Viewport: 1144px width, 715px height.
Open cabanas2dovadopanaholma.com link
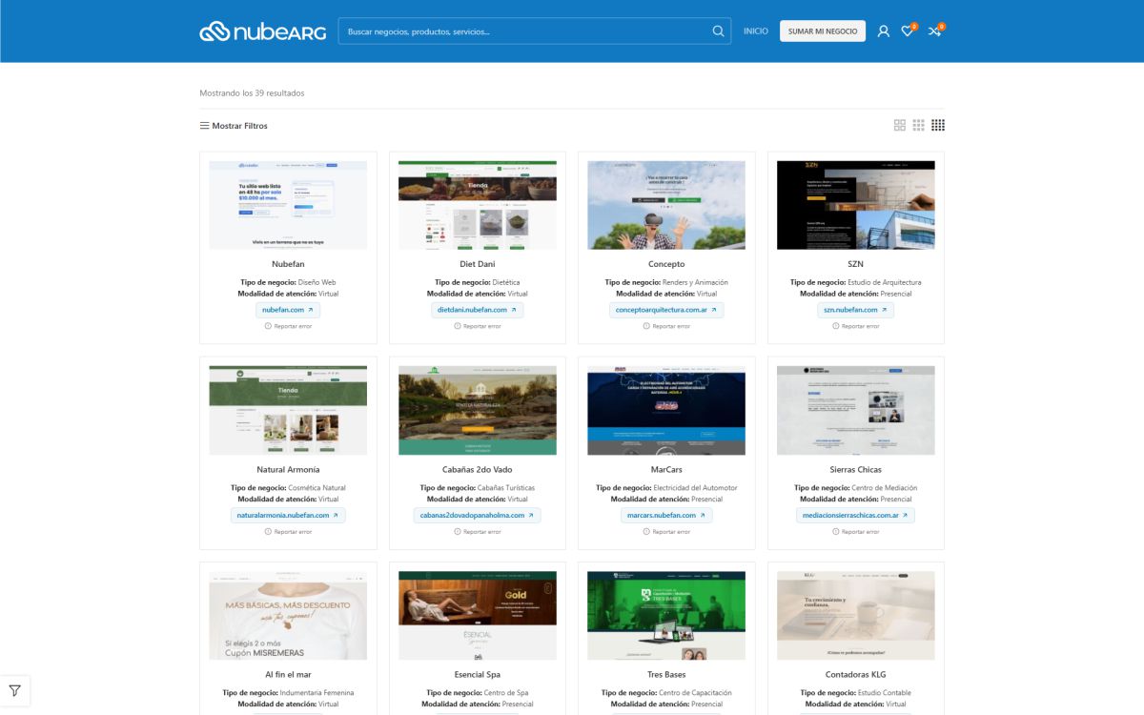[x=477, y=515]
